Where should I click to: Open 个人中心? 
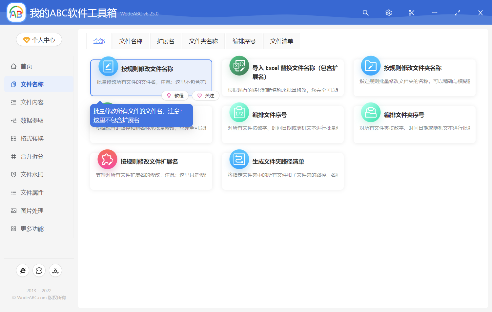[39, 39]
